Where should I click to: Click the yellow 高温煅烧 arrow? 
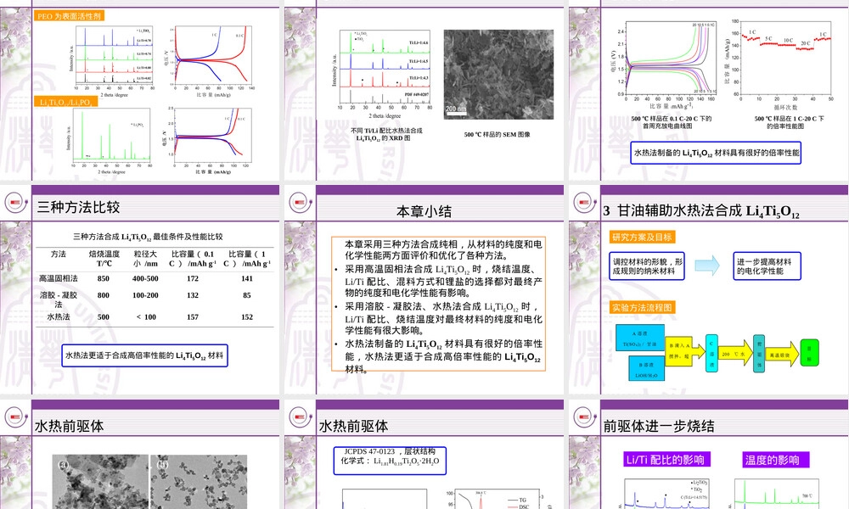pos(781,355)
